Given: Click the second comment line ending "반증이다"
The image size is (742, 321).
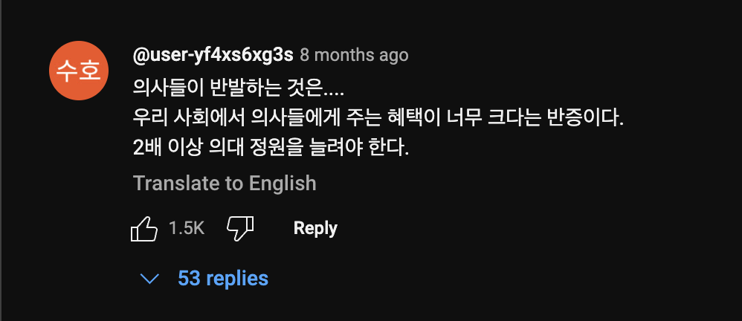Looking at the screenshot, I should (378, 117).
